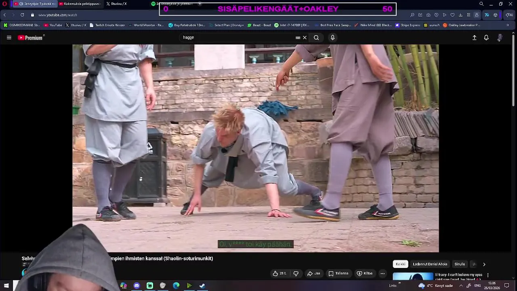Open the Stripe Express bookmark
The image size is (517, 291).
click(x=408, y=25)
